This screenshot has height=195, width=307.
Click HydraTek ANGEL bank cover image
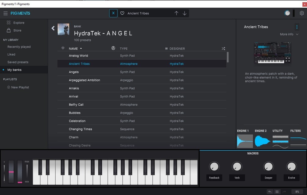pyautogui.click(x=64, y=29)
